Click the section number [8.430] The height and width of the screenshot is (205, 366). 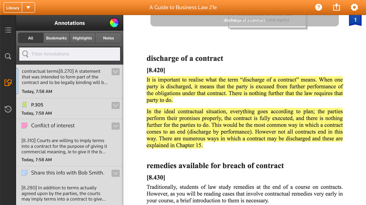pos(156,177)
